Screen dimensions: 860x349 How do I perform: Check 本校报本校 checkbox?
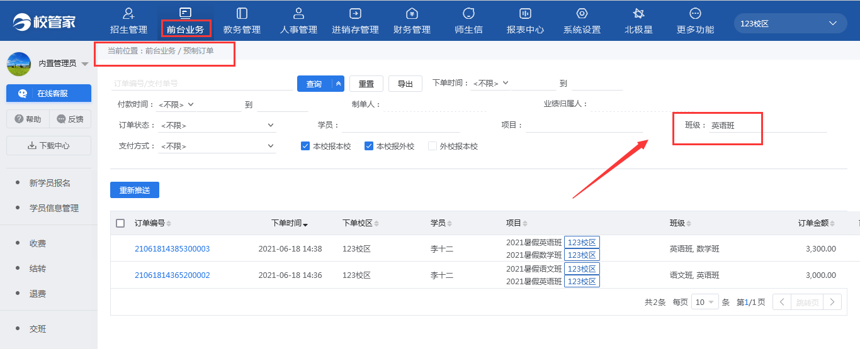[306, 146]
